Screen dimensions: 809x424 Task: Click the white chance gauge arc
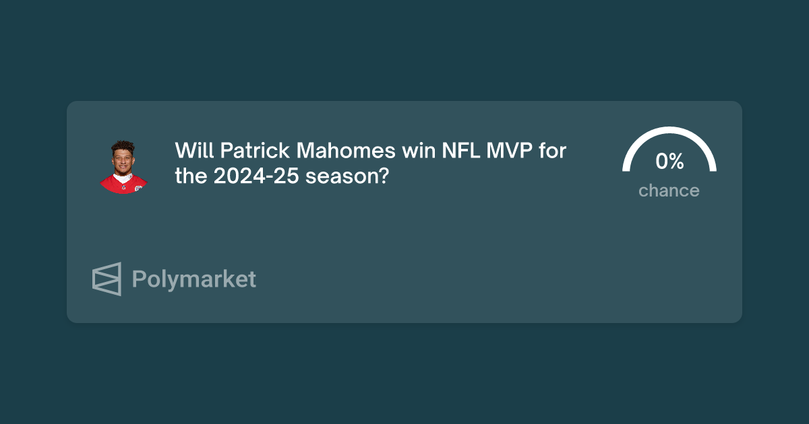(669, 148)
